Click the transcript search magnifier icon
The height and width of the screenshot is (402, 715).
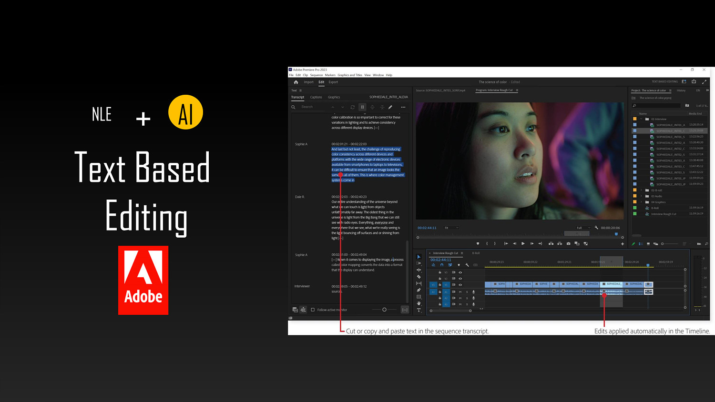tap(293, 107)
